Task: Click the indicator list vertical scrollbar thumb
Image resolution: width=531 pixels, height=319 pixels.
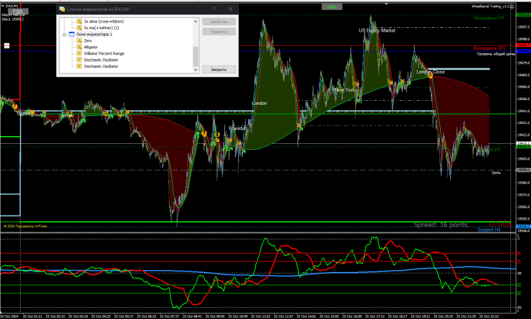Action: [195, 56]
